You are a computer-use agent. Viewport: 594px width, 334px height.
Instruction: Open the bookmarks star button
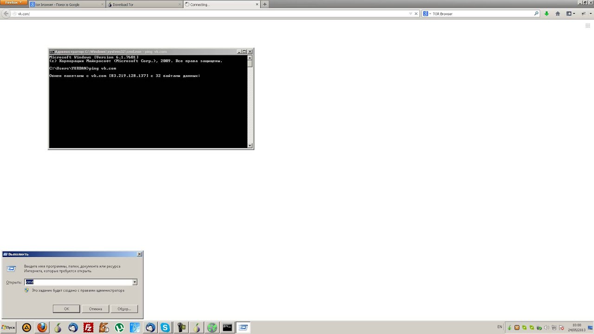[x=569, y=14]
